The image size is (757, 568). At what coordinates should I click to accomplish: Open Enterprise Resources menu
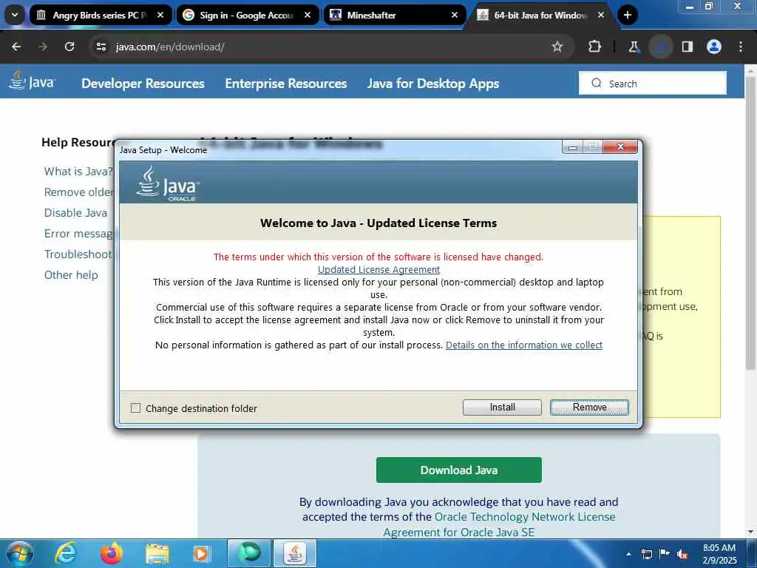286,84
